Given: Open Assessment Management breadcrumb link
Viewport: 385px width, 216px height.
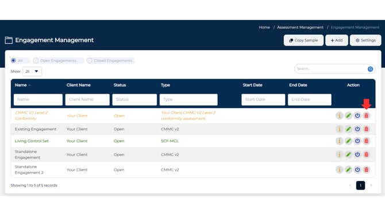Looking at the screenshot, I should point(300,27).
